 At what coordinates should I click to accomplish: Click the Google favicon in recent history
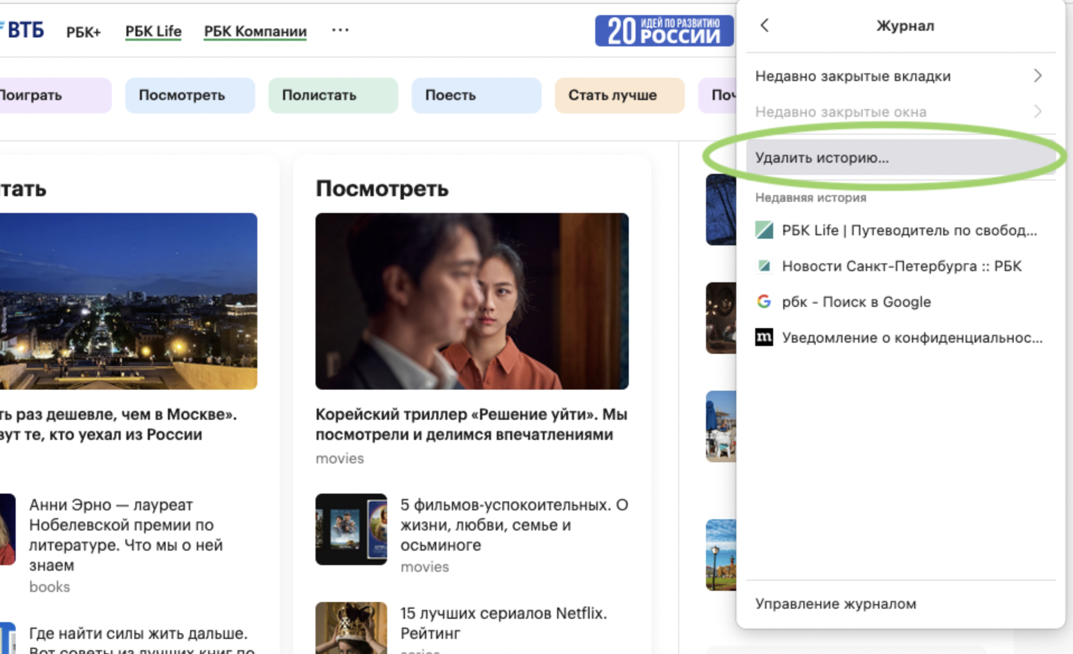pos(764,302)
